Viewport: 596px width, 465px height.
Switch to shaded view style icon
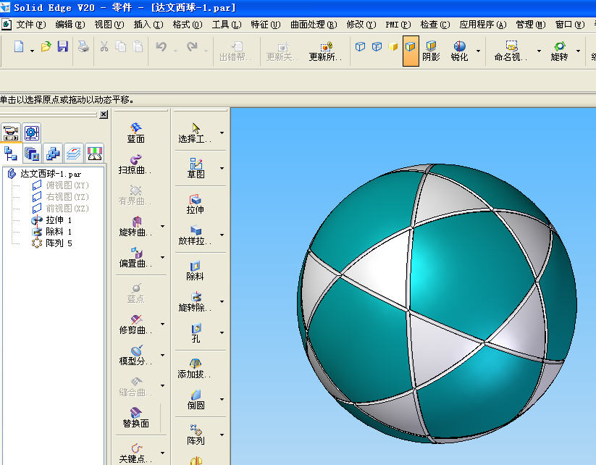click(393, 46)
